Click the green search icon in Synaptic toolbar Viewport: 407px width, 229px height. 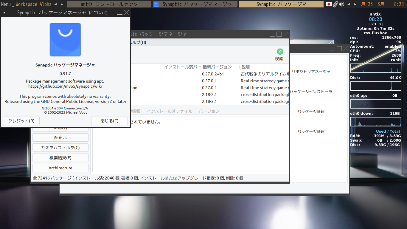pos(279,51)
